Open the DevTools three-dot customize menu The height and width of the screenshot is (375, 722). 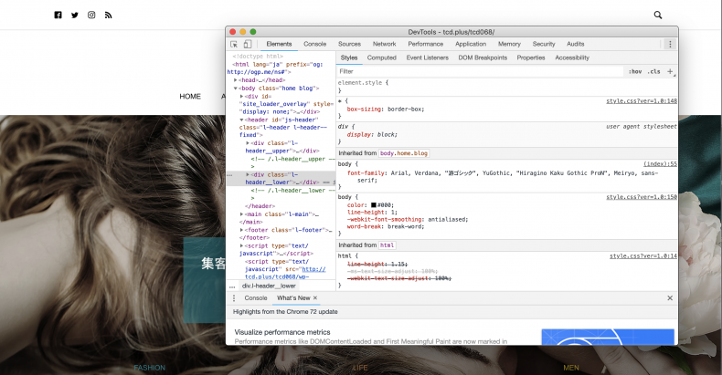point(670,44)
